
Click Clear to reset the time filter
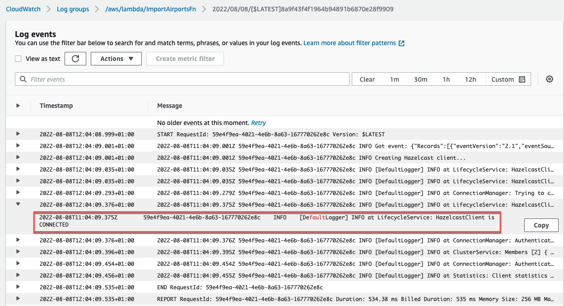[367, 79]
